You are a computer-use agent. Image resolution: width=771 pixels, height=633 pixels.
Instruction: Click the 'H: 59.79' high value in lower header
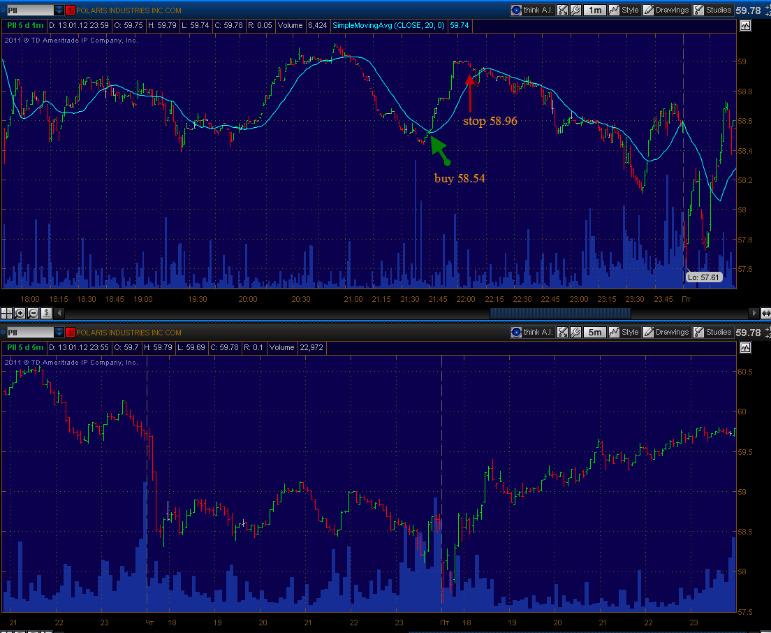coord(158,347)
